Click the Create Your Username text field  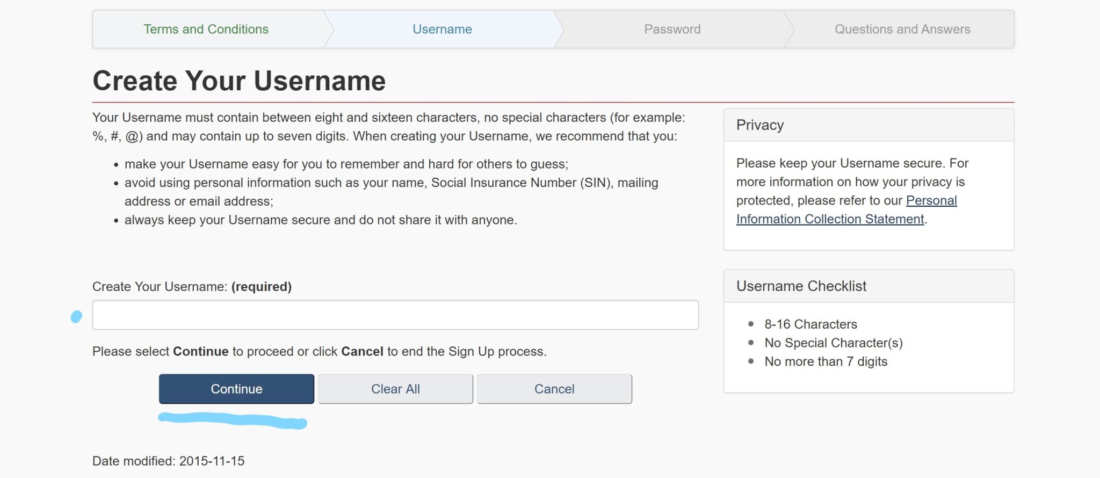click(x=395, y=315)
